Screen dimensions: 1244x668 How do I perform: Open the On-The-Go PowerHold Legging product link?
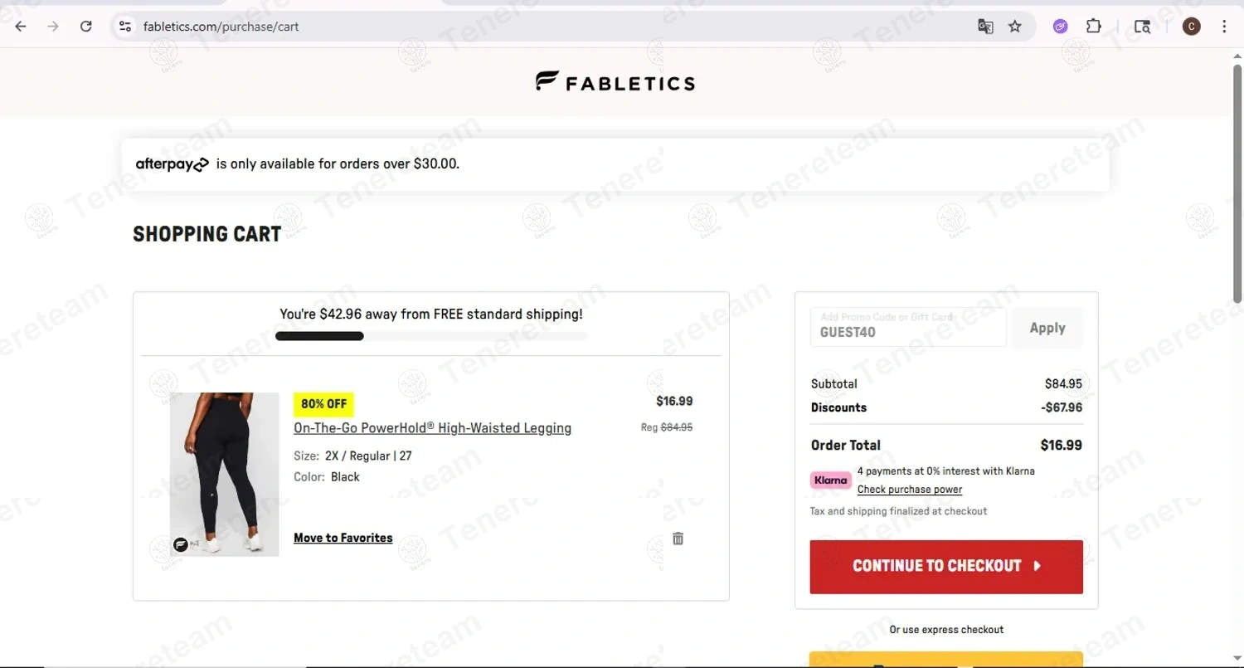point(432,428)
